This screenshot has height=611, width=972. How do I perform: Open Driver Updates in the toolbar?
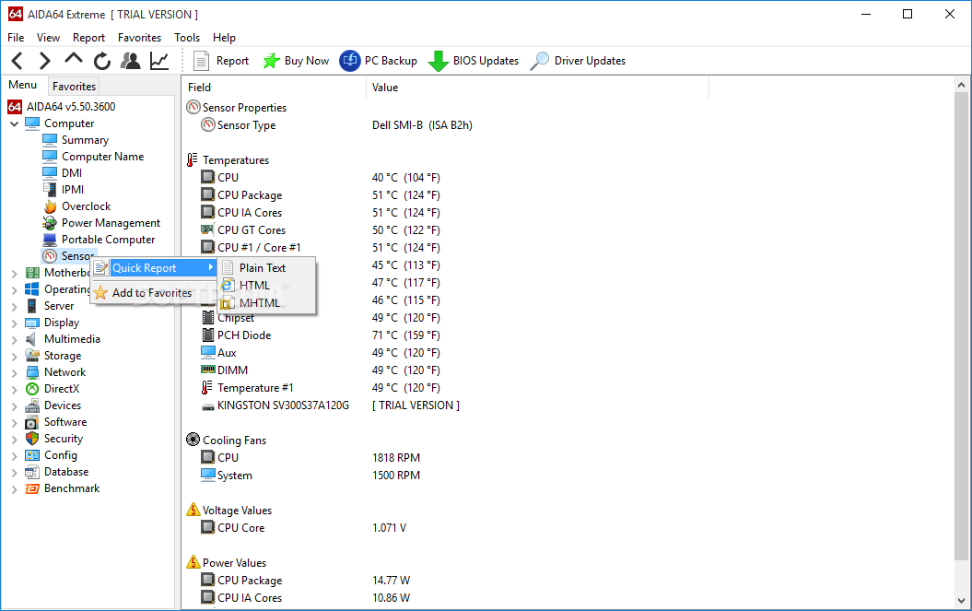click(579, 61)
